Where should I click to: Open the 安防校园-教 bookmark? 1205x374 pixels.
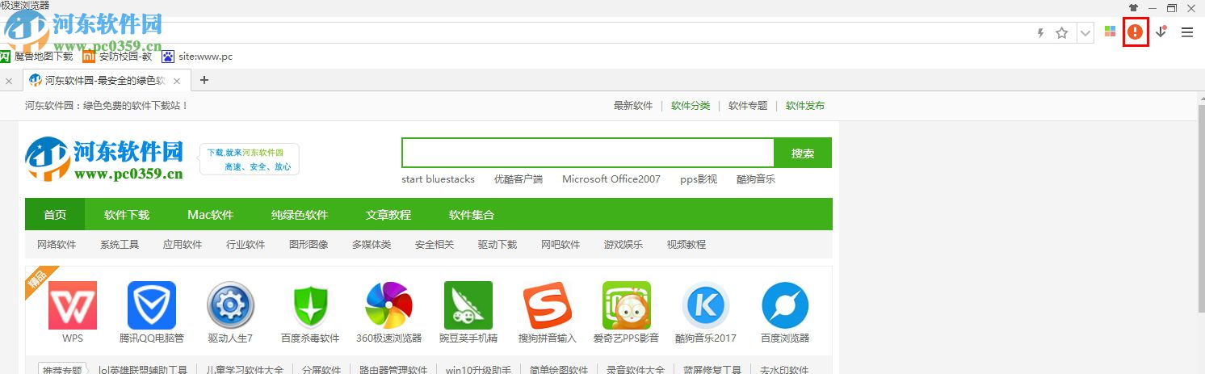[118, 57]
